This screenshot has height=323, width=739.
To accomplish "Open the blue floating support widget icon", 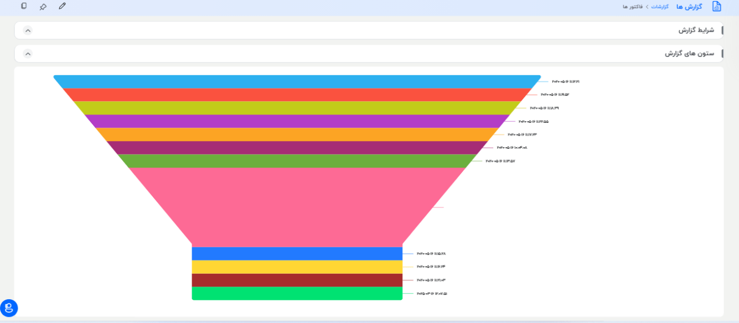I will pos(9,308).
